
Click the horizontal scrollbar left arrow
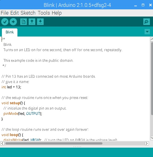pyautogui.click(x=2, y=144)
